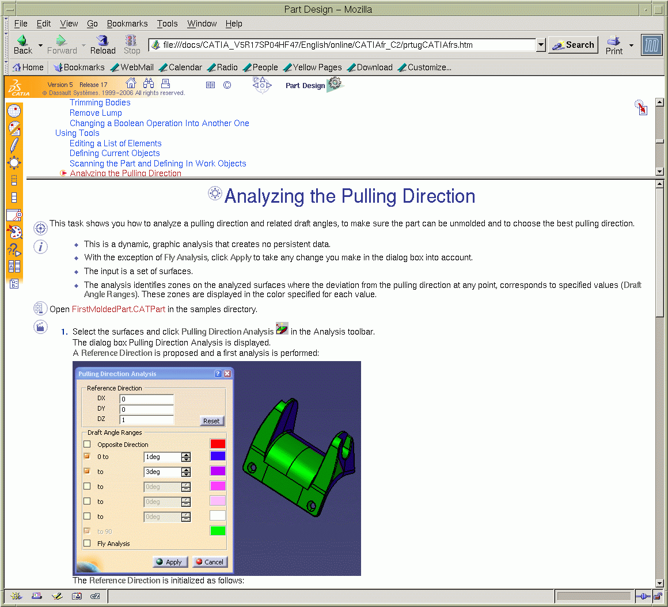The height and width of the screenshot is (607, 668).
Task: Click the globe icon at top of orange sidebar
Action: (14, 111)
